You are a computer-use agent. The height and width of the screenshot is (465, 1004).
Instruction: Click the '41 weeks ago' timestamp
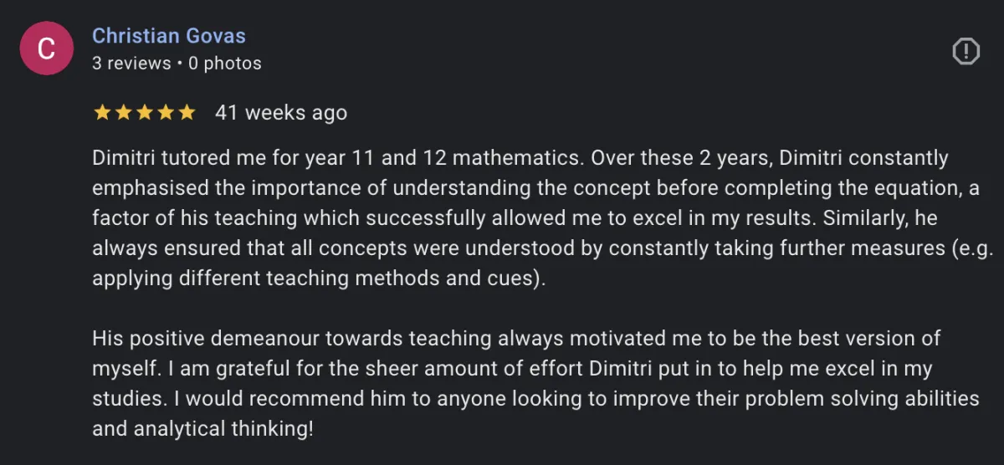coord(280,112)
